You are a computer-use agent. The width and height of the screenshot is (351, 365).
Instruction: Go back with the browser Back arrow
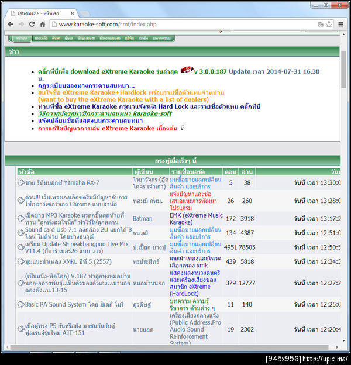pyautogui.click(x=11, y=24)
